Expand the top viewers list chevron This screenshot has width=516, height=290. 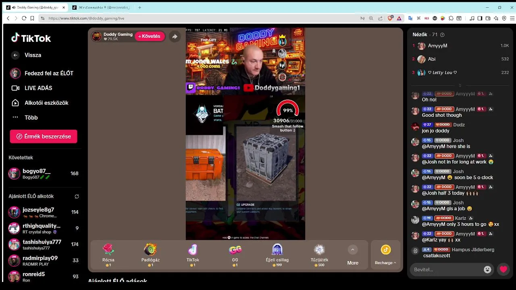tap(460, 85)
